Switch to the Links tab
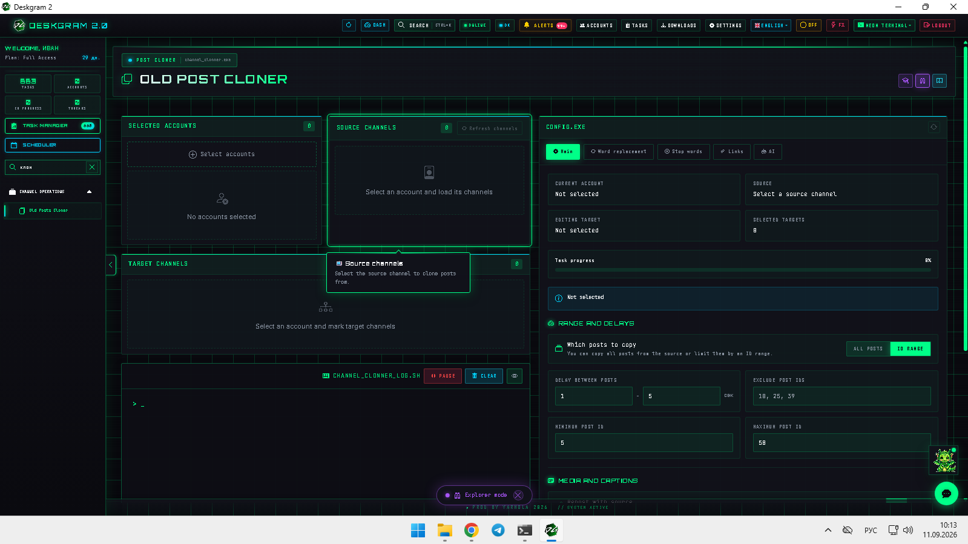Screen dimensions: 968x544 (732, 152)
